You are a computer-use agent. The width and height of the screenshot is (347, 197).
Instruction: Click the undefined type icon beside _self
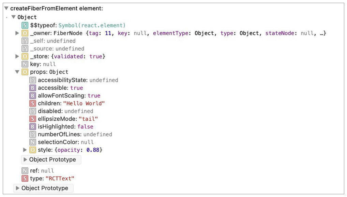coord(25,41)
